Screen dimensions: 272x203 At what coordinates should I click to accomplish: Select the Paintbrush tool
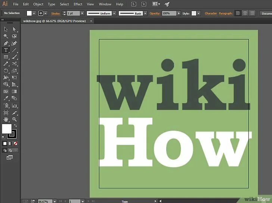(14, 57)
